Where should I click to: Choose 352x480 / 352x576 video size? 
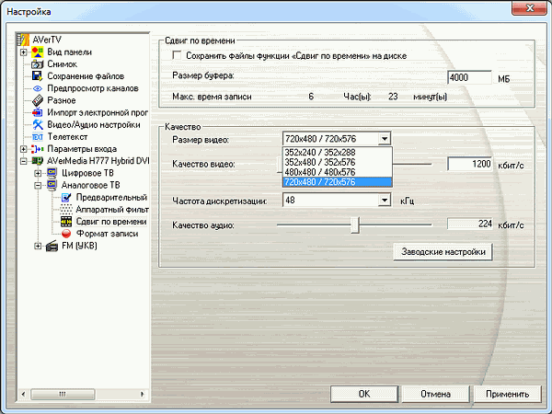(338, 162)
